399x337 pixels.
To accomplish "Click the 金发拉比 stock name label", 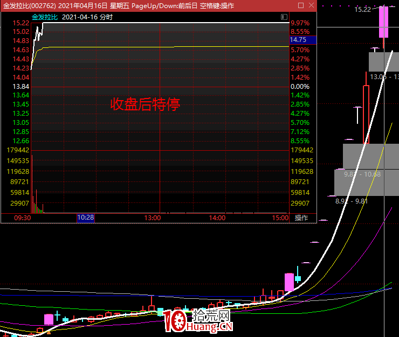I will tap(45, 17).
